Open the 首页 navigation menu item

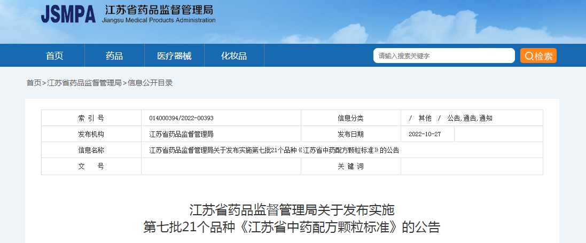click(x=54, y=56)
